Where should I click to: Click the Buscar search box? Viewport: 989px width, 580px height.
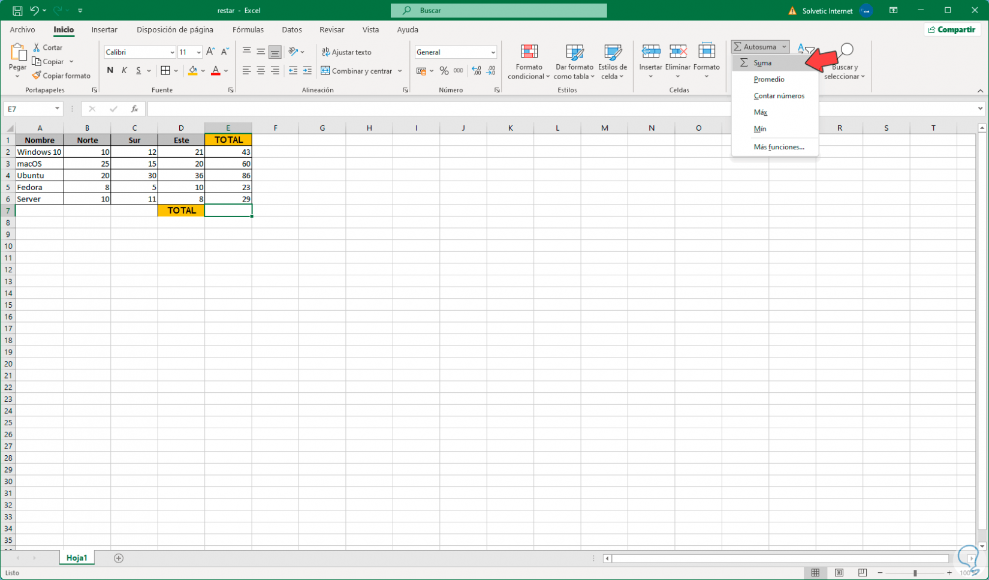point(499,11)
